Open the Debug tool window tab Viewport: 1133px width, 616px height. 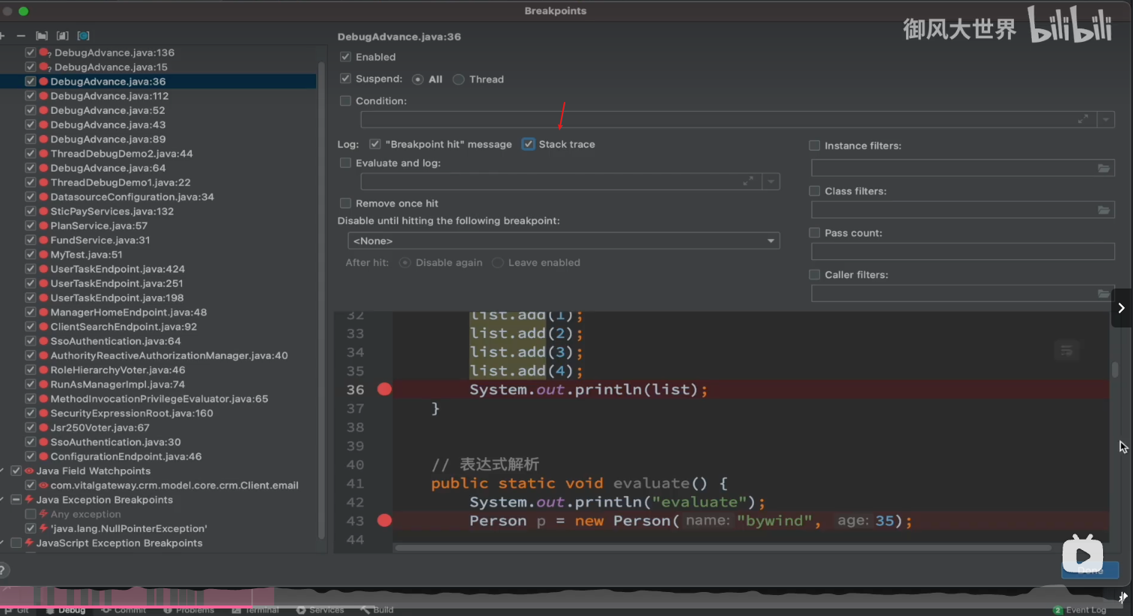[x=66, y=610]
